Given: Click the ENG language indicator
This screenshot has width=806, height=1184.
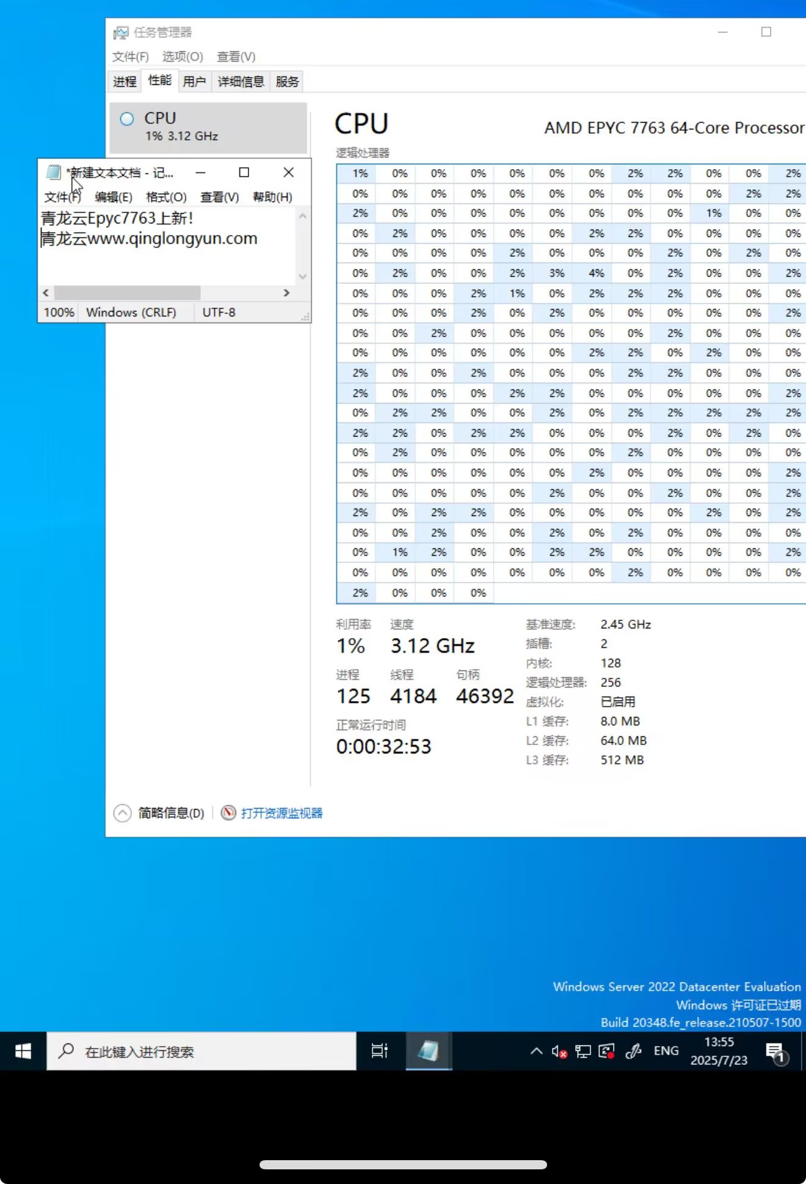Looking at the screenshot, I should pyautogui.click(x=666, y=1051).
